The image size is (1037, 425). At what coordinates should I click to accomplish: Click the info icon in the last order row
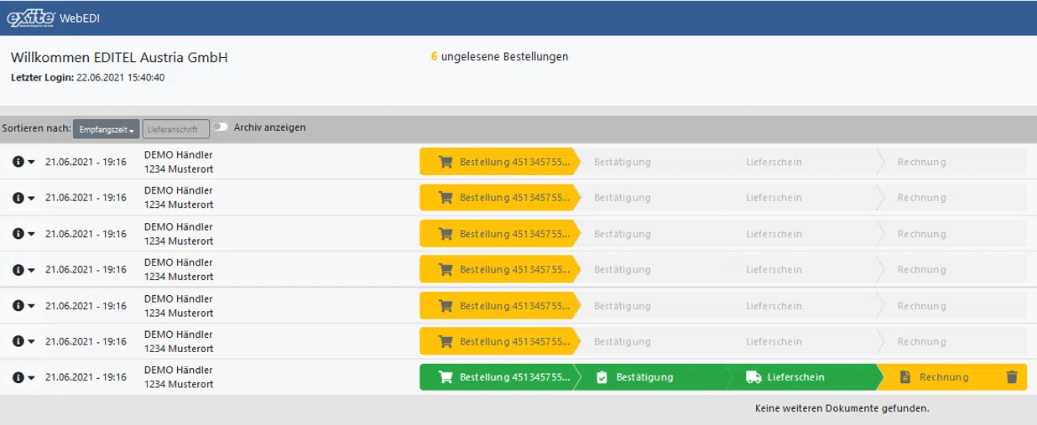(x=18, y=377)
